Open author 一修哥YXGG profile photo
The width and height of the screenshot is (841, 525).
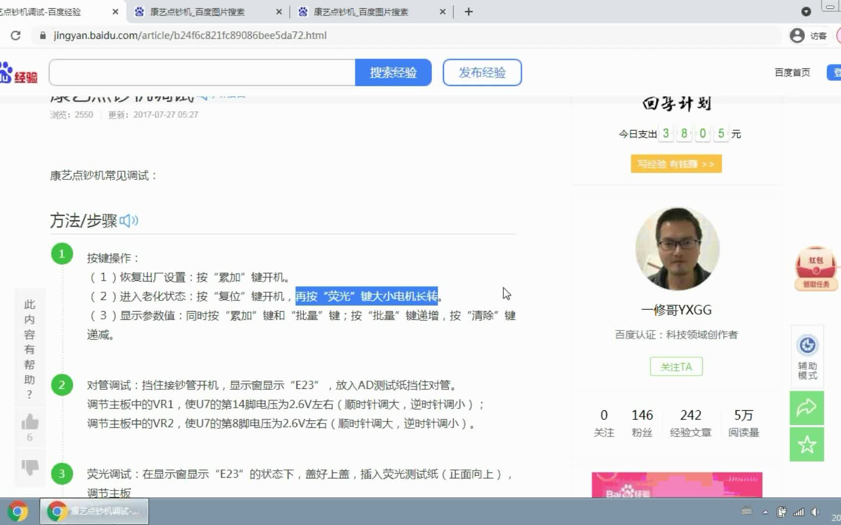(677, 249)
